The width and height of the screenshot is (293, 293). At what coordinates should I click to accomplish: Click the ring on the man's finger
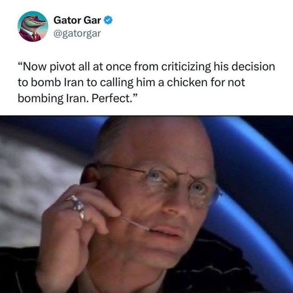(x=77, y=206)
